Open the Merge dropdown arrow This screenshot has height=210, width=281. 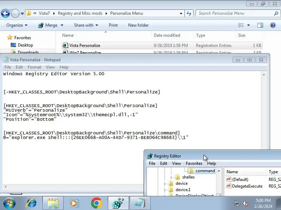tap(62, 25)
